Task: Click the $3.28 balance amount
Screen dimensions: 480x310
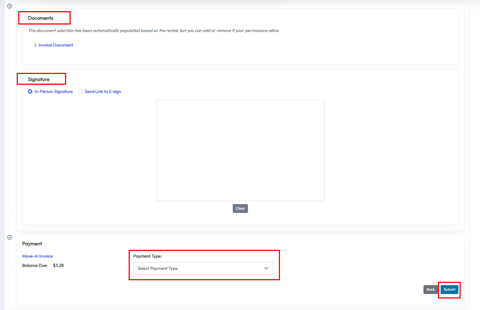Action: point(58,265)
